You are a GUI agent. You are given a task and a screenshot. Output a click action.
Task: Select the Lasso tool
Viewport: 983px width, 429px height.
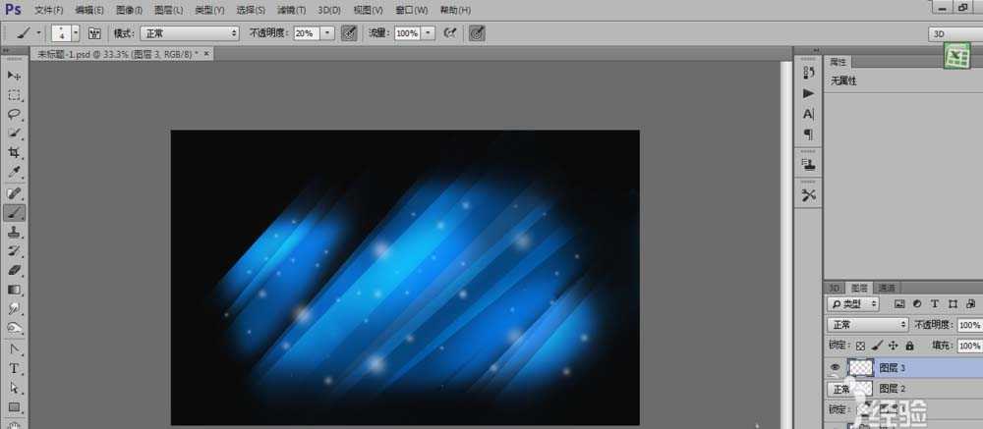click(15, 114)
